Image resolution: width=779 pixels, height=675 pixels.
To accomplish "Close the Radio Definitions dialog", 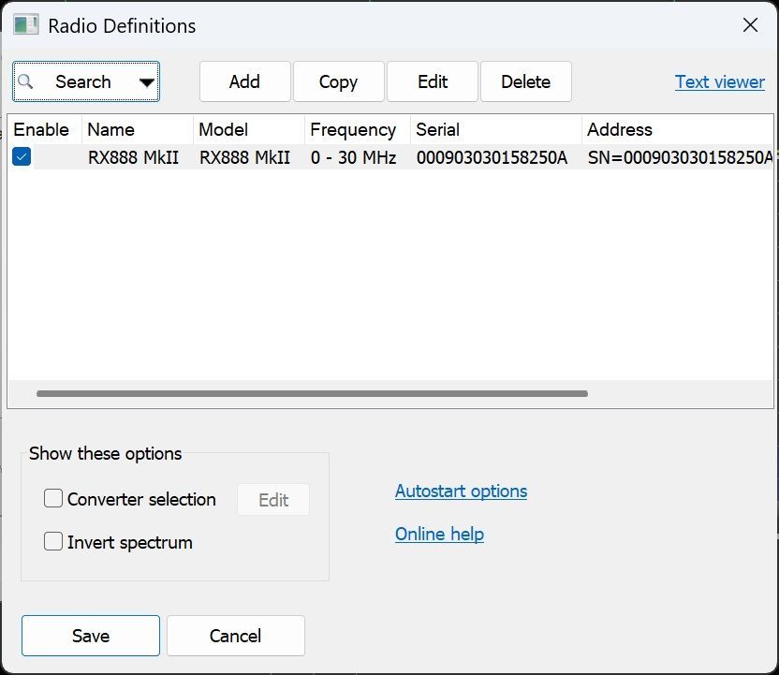I will click(x=750, y=25).
